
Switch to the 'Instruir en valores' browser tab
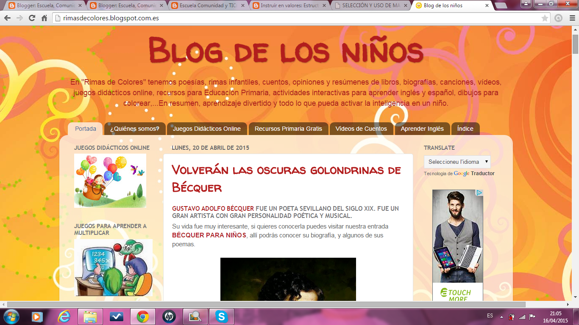click(x=285, y=6)
